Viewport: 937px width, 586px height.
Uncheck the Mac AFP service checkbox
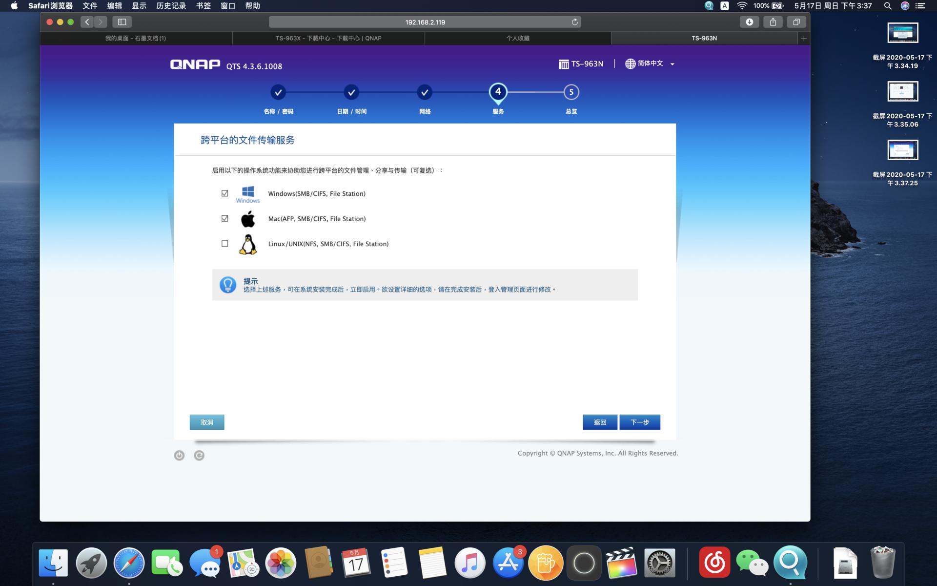[x=224, y=218]
